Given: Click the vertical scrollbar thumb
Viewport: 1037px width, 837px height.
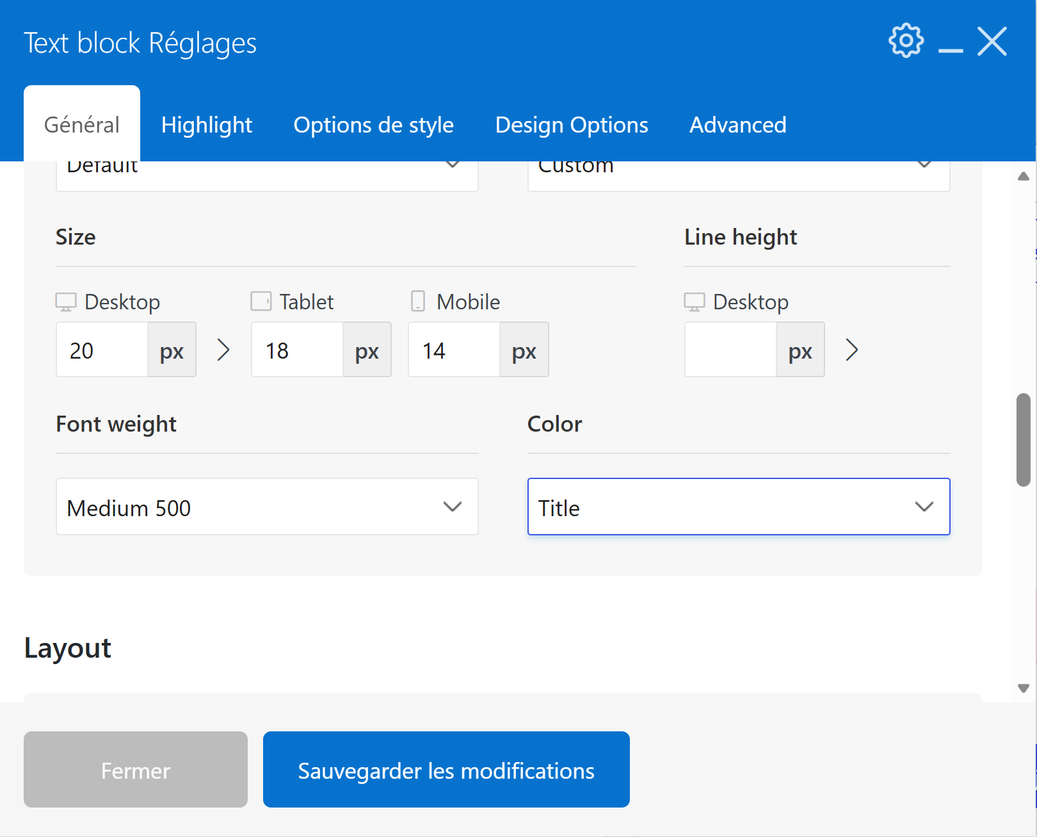Looking at the screenshot, I should click(1023, 440).
